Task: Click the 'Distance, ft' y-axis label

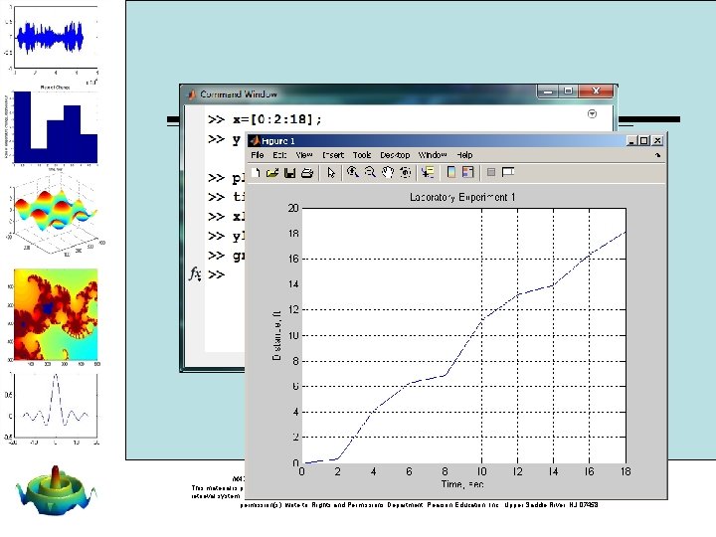Action: pos(276,336)
